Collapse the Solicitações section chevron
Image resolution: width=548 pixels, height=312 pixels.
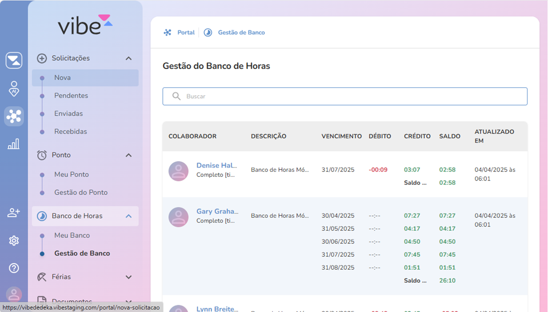pos(129,58)
